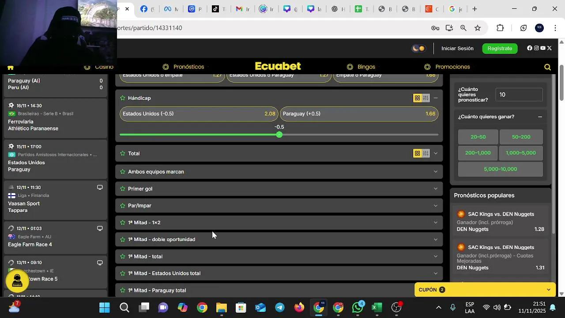Expand 1ª Mitad - doble oportunidad market
Viewport: 565px width, 318px height.
(x=436, y=239)
